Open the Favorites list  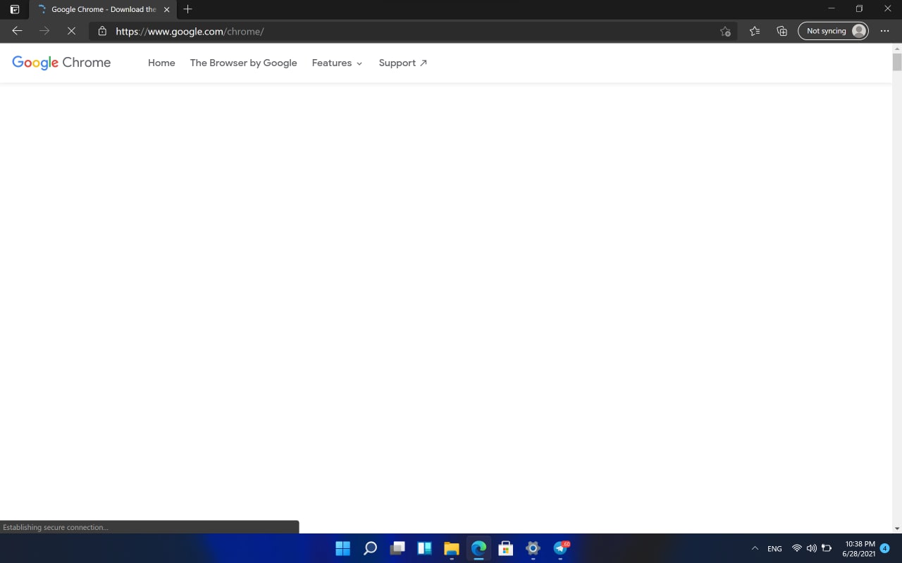755,31
